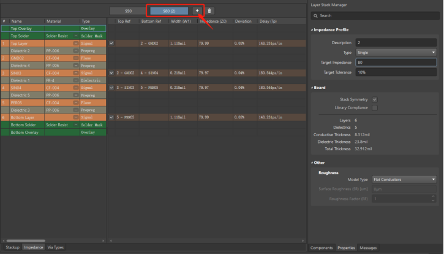Enable the Library Compliance checkbox
This screenshot has width=444, height=254.
pyautogui.click(x=374, y=107)
